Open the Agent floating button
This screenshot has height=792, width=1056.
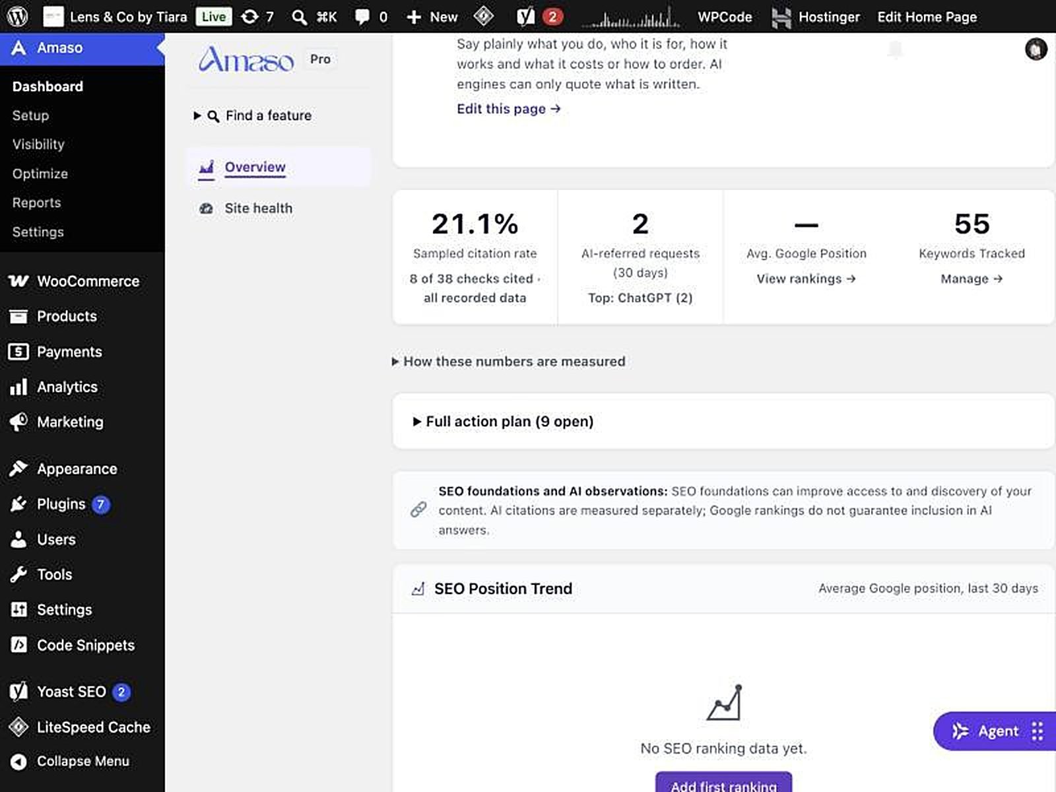pos(994,731)
